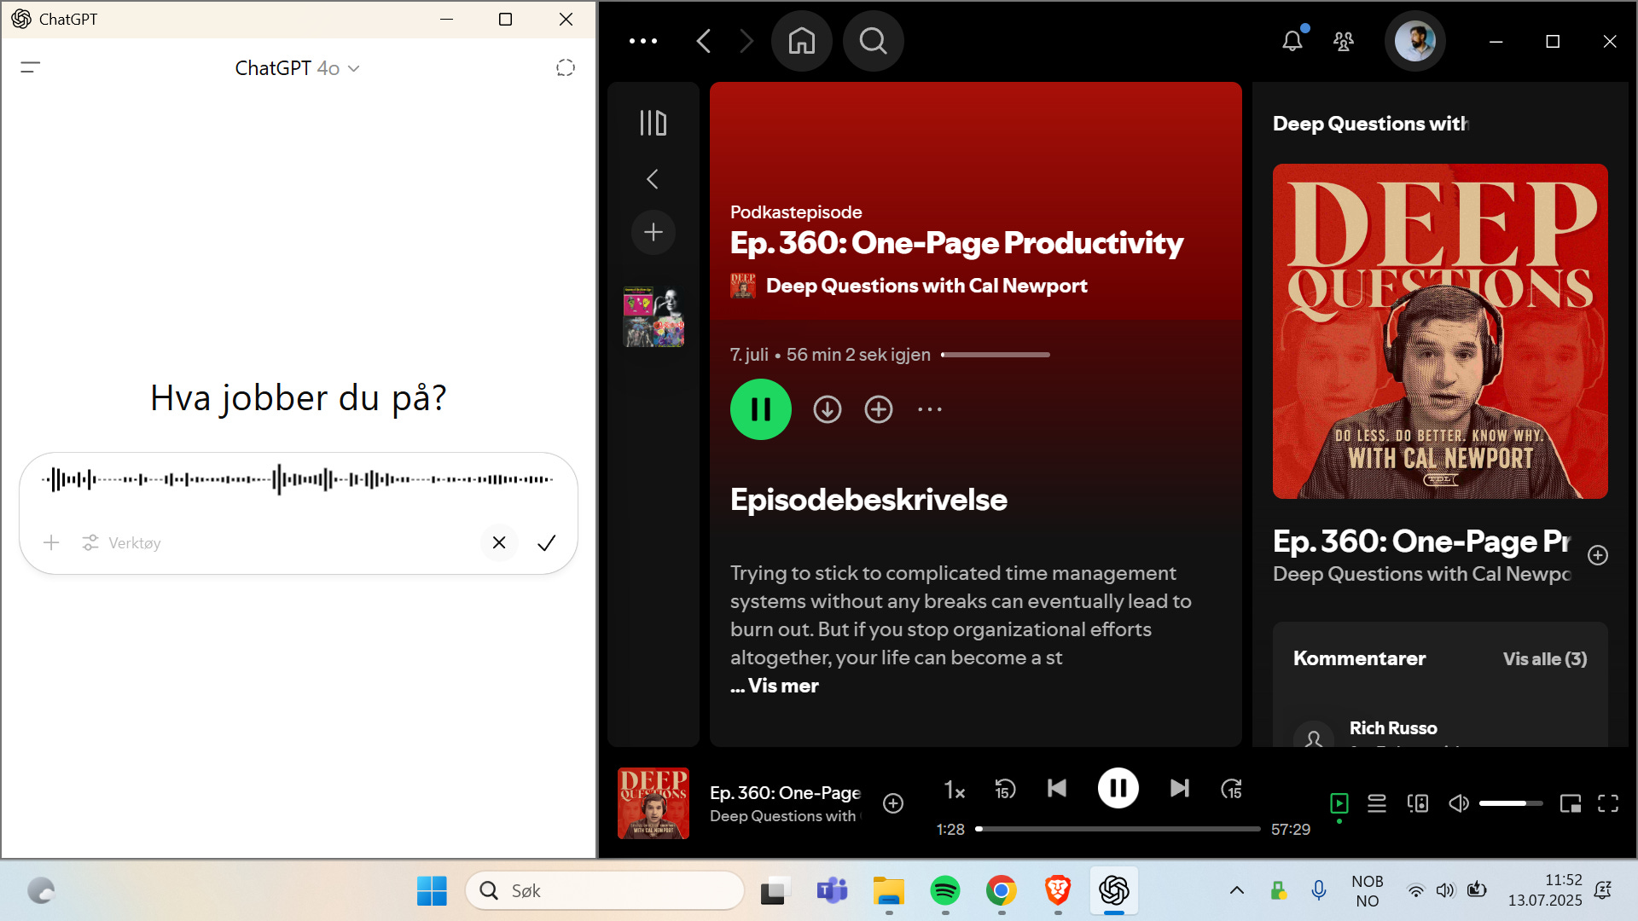Open Deep Questions with Cal Newport show
This screenshot has height=921, width=1638.
click(x=926, y=286)
